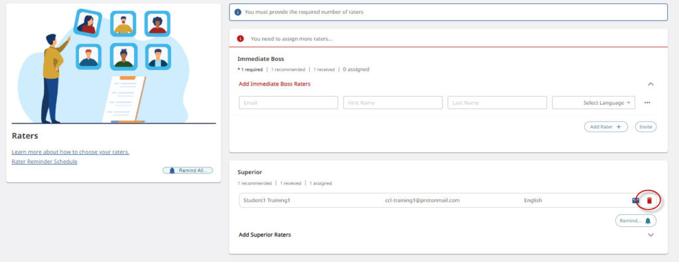Focus the Last Name input field
Viewport: 679px width, 262px height.
coord(497,103)
